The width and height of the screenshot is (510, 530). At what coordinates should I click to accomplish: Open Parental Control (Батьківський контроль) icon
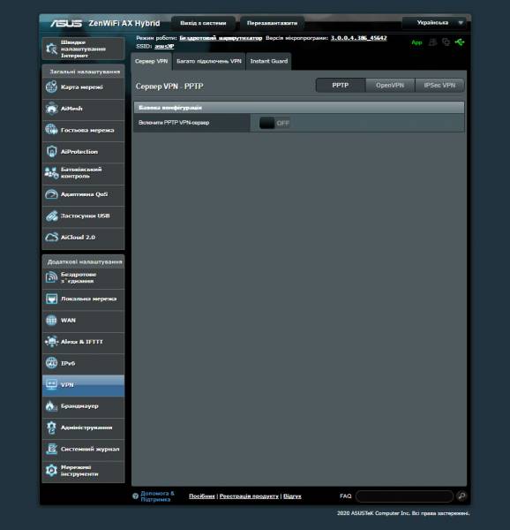[51, 173]
